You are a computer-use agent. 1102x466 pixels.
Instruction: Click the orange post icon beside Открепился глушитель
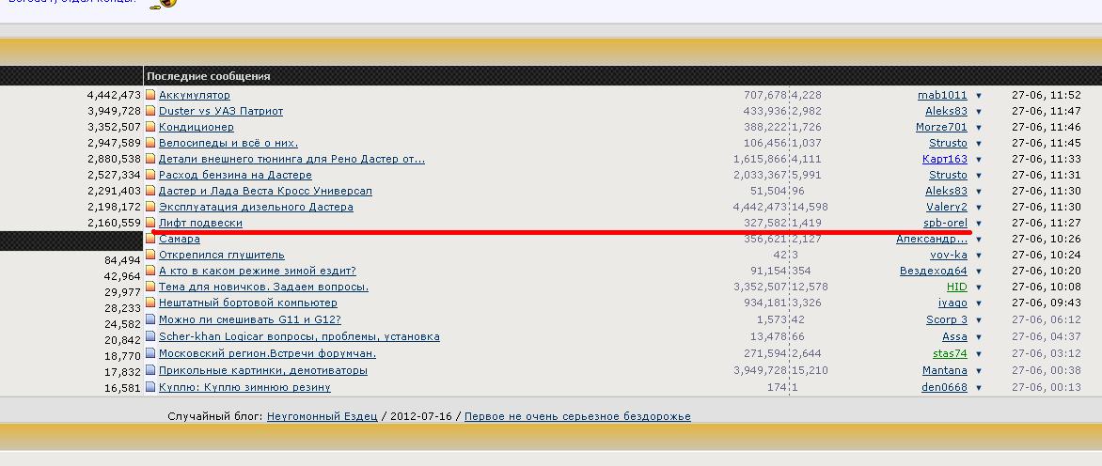pos(150,255)
